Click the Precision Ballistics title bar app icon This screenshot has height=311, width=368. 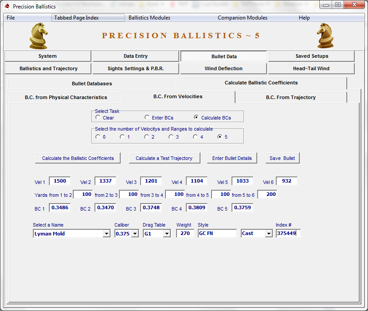click(x=7, y=6)
